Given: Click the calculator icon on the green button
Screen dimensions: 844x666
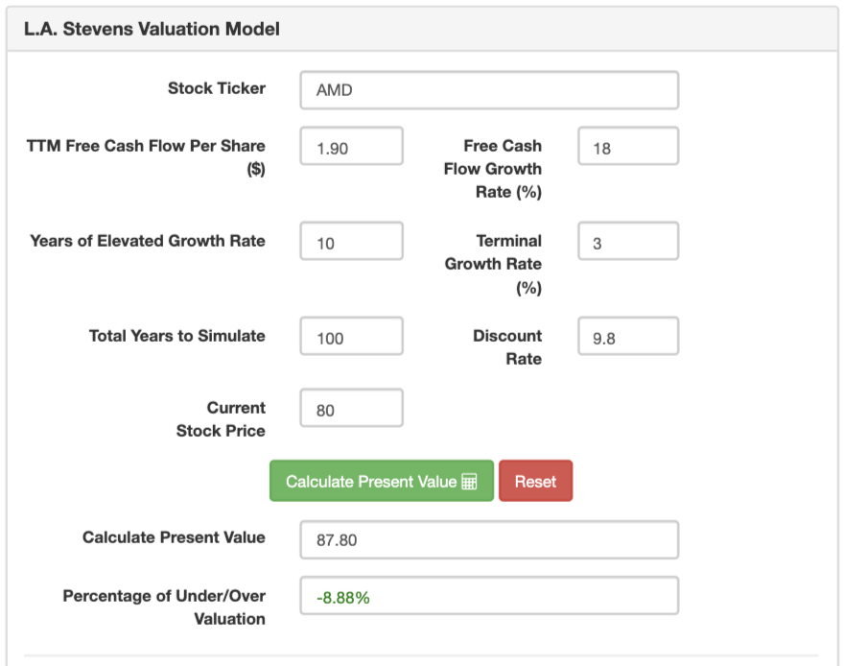Looking at the screenshot, I should click(469, 482).
